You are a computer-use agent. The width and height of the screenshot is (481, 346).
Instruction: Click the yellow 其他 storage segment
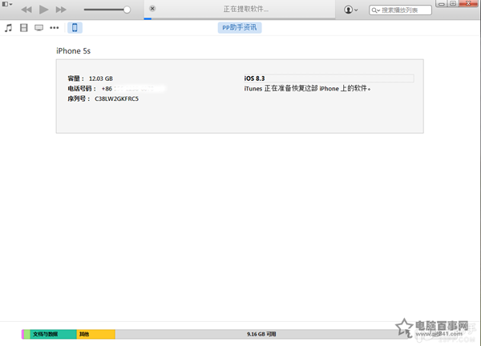pos(96,334)
